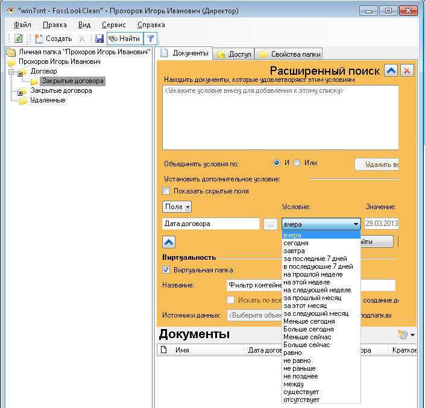Image resolution: width=425 pixels, height=408 pixels.
Task: Choose не раньше option
Action: 321,369
